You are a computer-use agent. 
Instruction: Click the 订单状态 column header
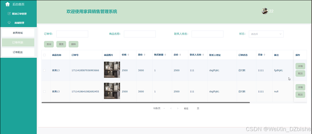(x=243, y=55)
